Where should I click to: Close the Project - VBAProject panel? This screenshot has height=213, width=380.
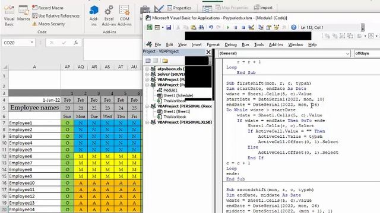208,51
